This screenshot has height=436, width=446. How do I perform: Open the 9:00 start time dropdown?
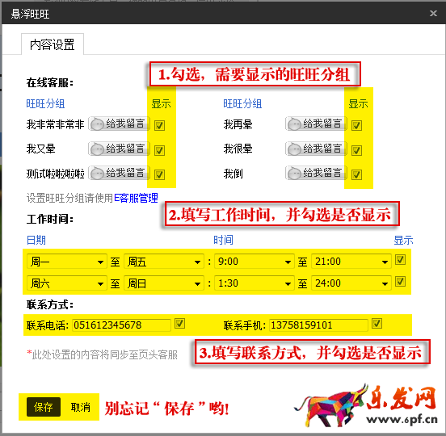255,262
